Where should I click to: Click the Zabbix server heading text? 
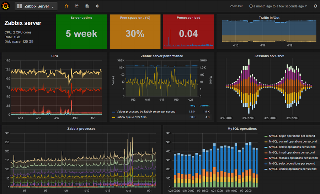[x=23, y=23]
